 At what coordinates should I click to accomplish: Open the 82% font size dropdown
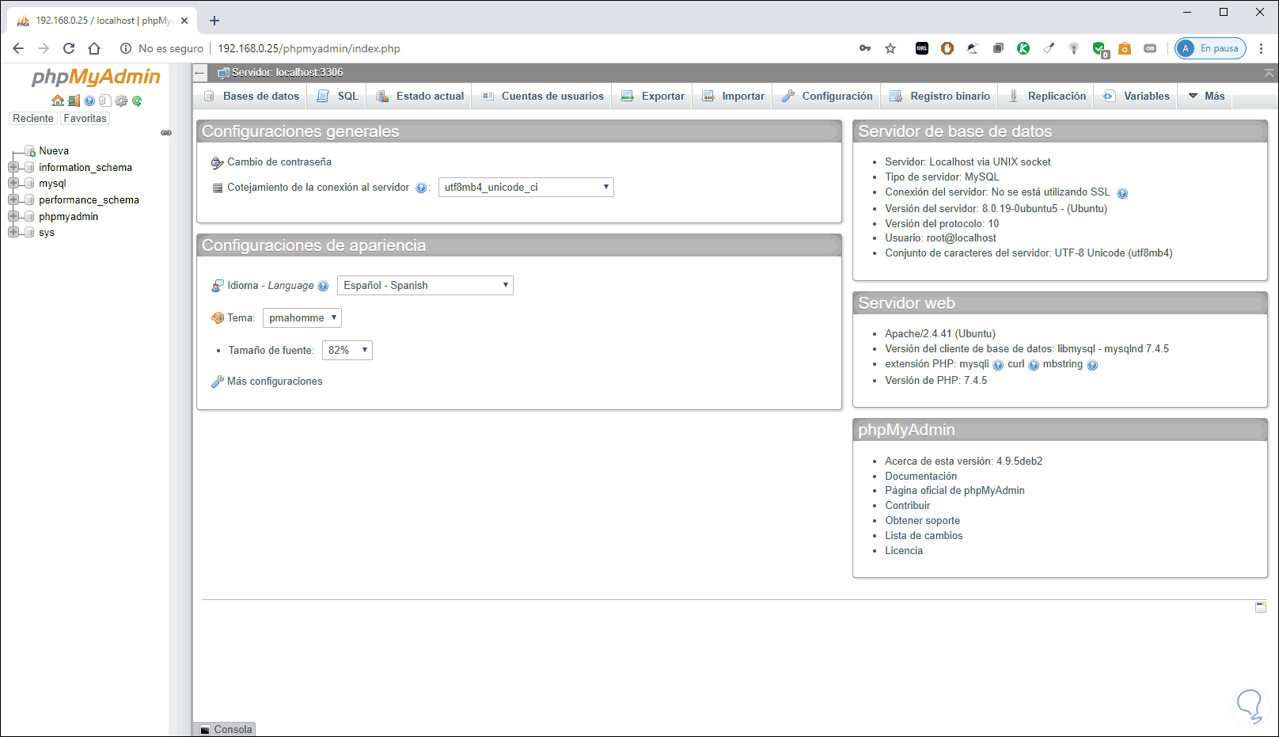coord(347,350)
